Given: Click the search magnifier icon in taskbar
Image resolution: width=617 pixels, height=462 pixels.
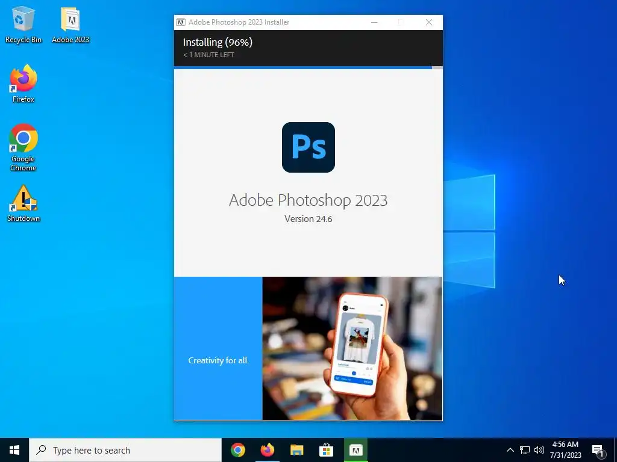Looking at the screenshot, I should point(41,450).
